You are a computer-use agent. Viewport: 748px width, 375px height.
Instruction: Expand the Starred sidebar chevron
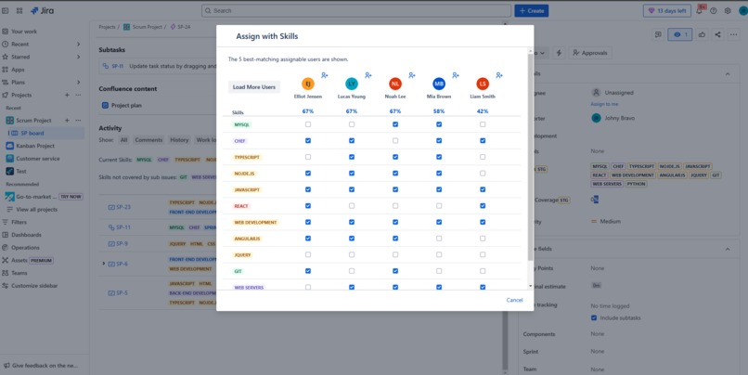[x=78, y=57]
